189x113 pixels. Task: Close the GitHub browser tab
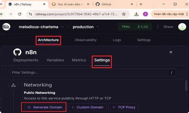(x=132, y=4)
